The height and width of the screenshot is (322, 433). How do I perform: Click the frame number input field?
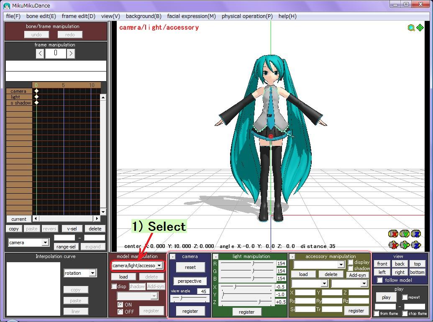coord(56,53)
